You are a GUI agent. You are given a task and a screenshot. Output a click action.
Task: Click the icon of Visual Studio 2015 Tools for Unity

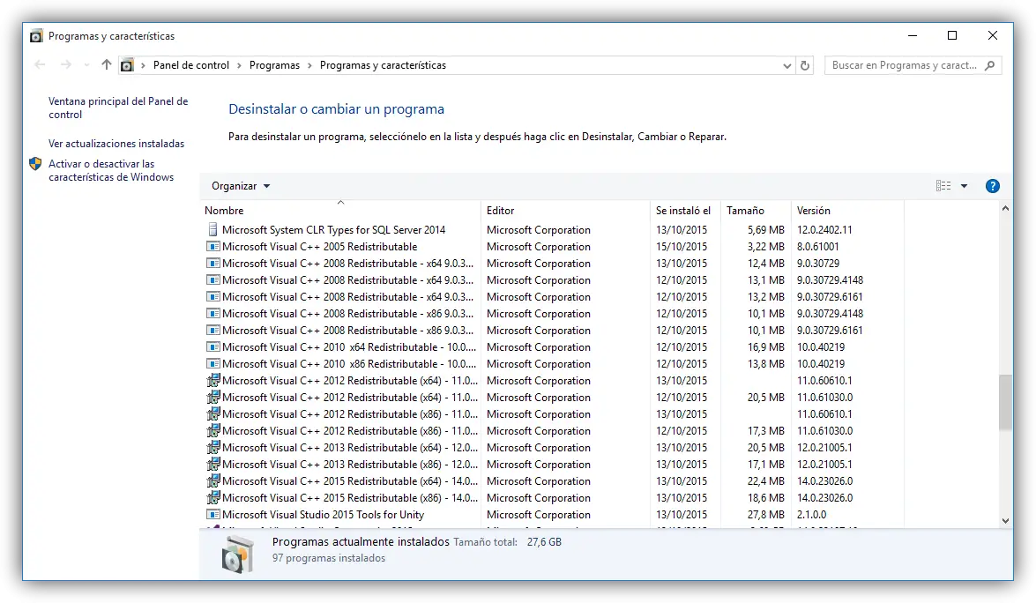point(212,515)
